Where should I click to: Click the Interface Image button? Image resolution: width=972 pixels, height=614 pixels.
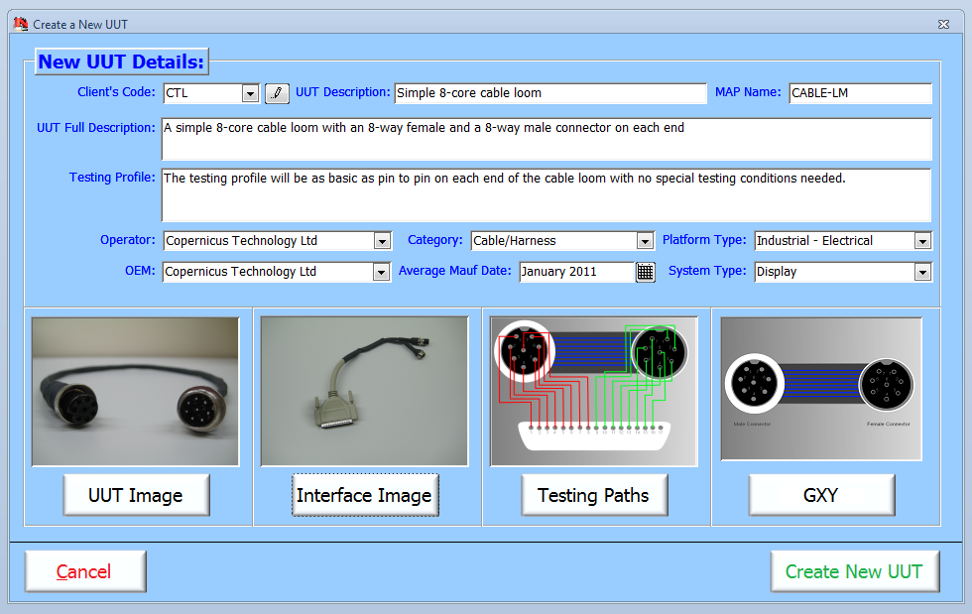pos(364,495)
